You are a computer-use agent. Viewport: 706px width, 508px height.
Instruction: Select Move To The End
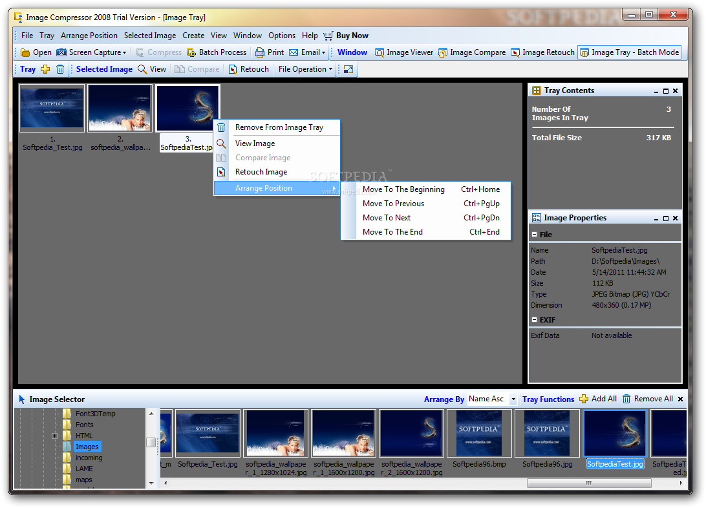426,232
